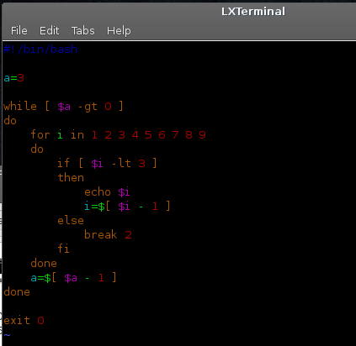Click the 'if [ $i -lt 3 ]' line

(107, 163)
